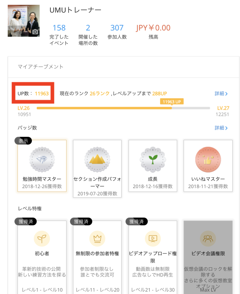Viewport: 240px width, 294px height.
Task: Click the video conference people icon
Action: tap(208, 239)
